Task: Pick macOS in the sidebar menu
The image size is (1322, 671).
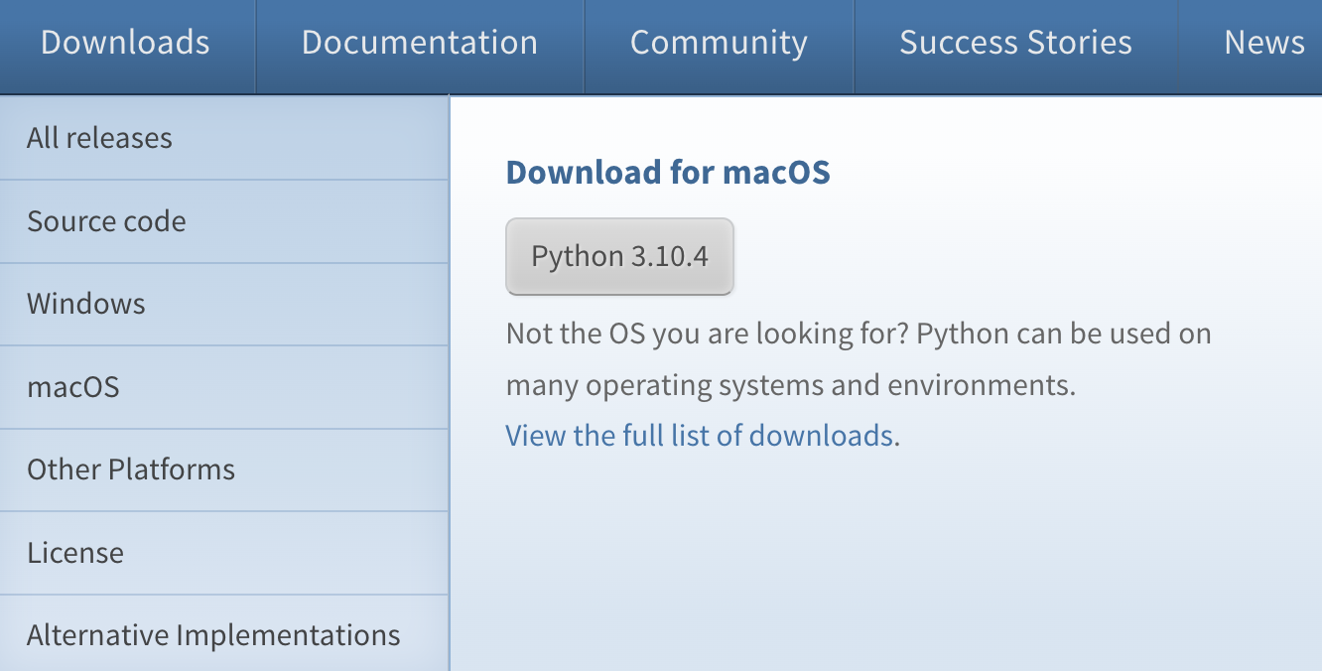Action: [x=73, y=386]
